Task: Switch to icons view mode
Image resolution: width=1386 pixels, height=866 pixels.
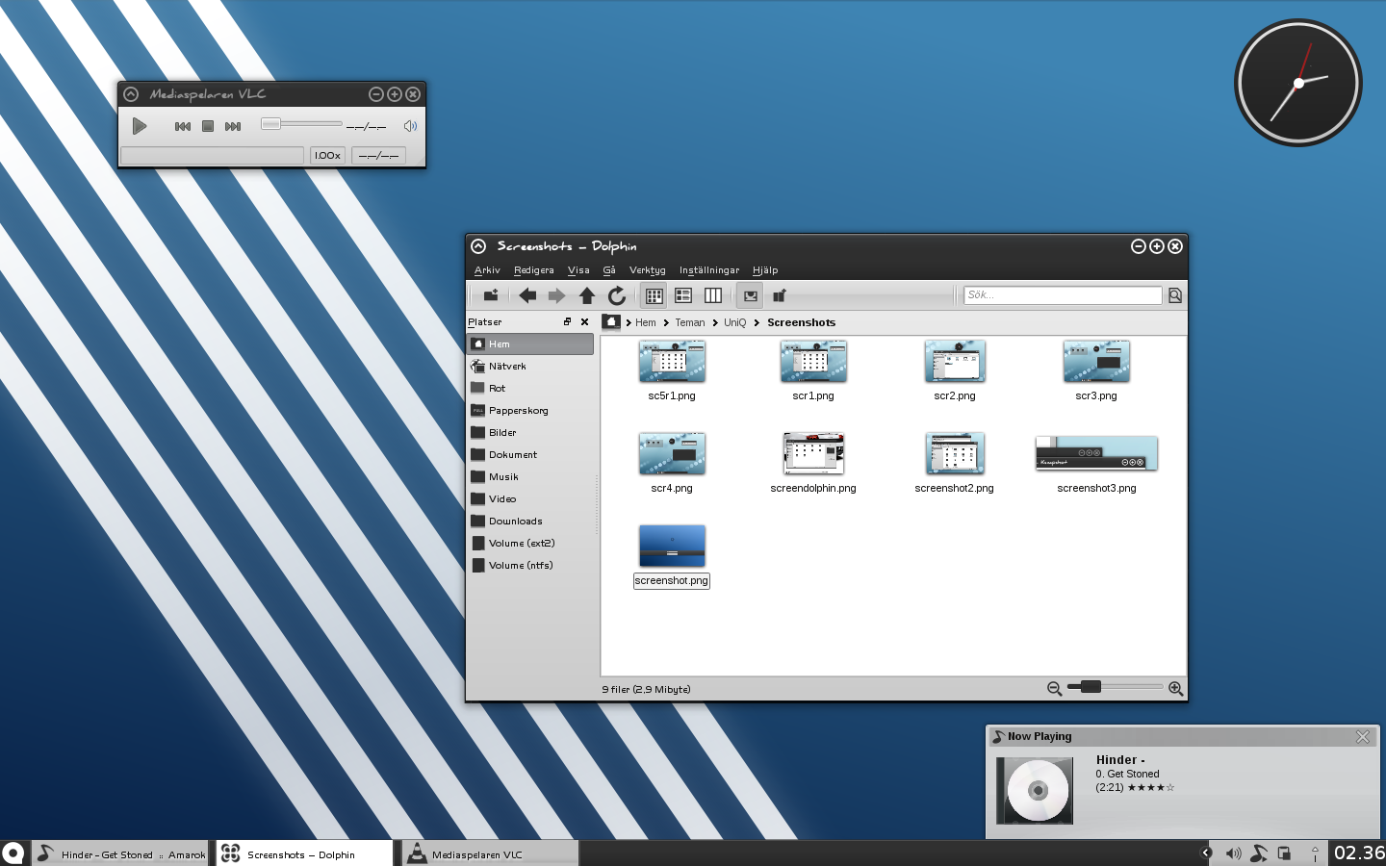Action: 654,295
